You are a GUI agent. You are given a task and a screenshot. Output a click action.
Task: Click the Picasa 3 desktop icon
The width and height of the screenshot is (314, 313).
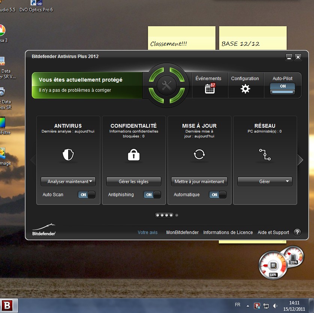(3, 33)
